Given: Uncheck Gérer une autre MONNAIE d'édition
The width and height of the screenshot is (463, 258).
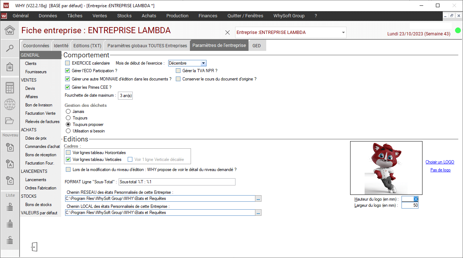Looking at the screenshot, I should (x=67, y=79).
